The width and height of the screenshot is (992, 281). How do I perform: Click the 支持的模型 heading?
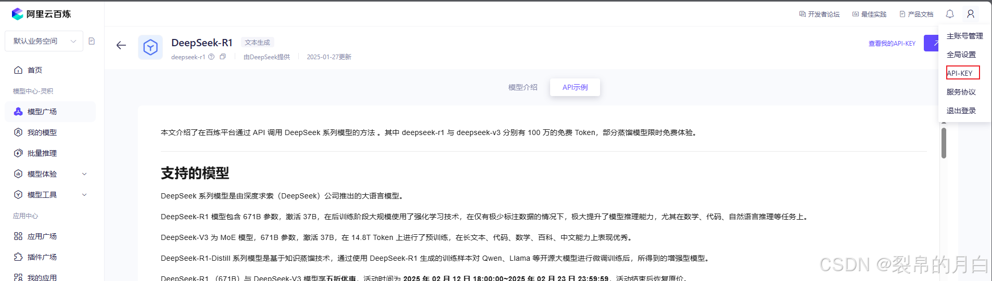click(x=195, y=173)
